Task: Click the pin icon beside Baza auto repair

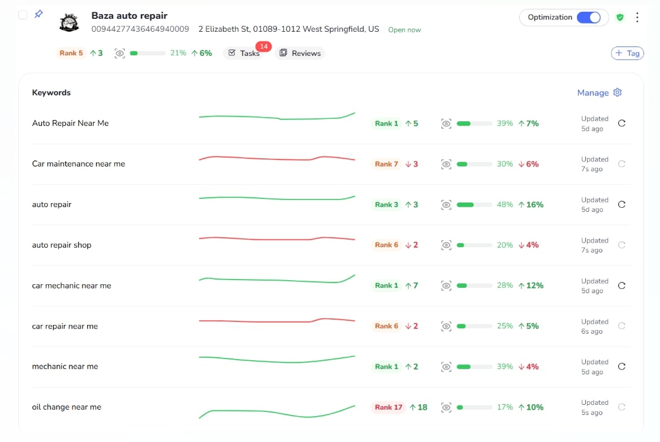Action: (x=38, y=14)
